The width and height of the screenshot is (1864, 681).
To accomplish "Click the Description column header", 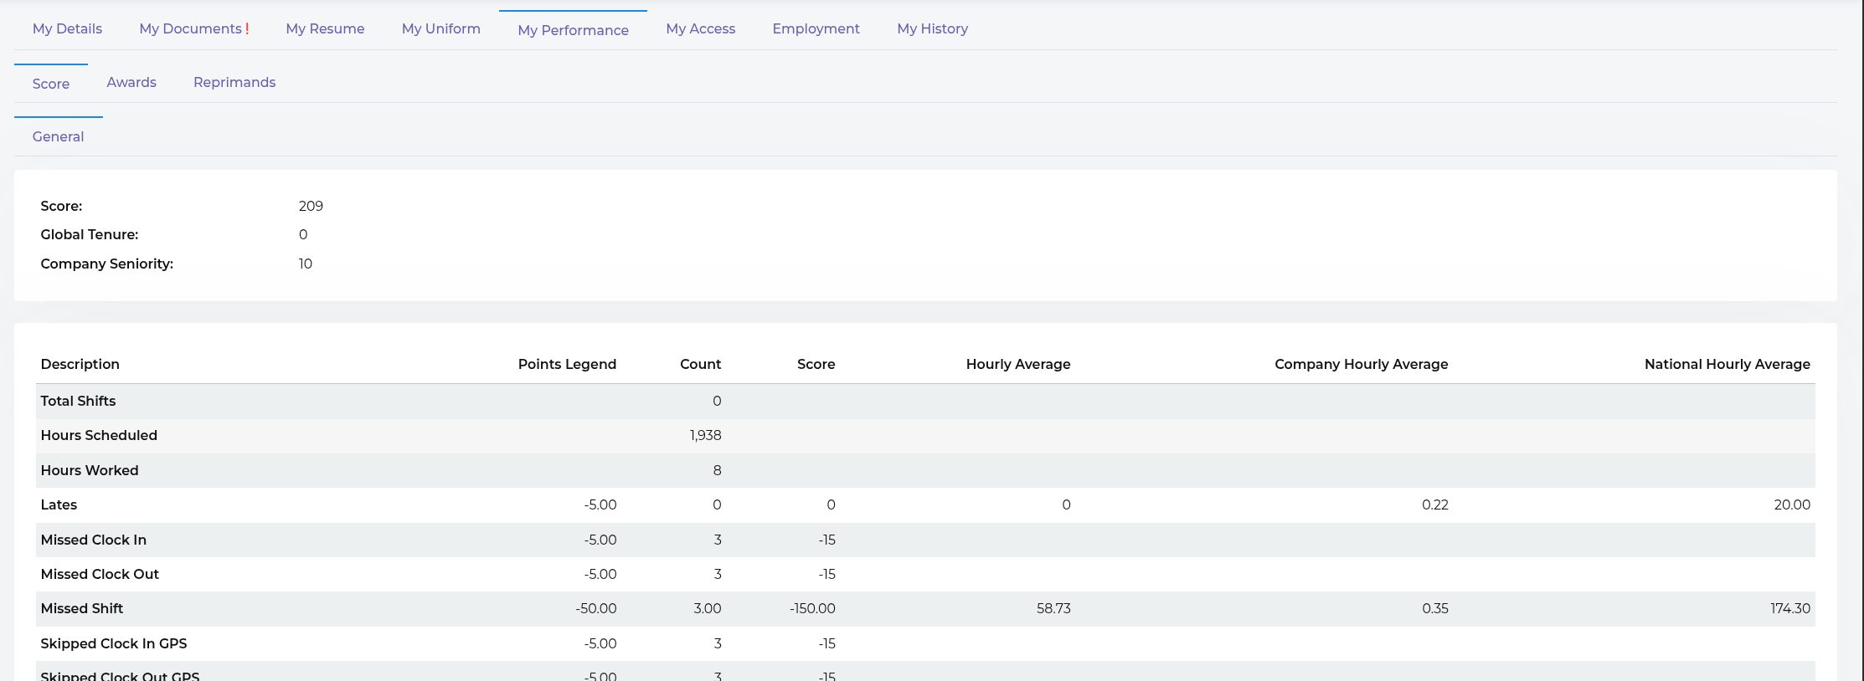I will click(80, 364).
